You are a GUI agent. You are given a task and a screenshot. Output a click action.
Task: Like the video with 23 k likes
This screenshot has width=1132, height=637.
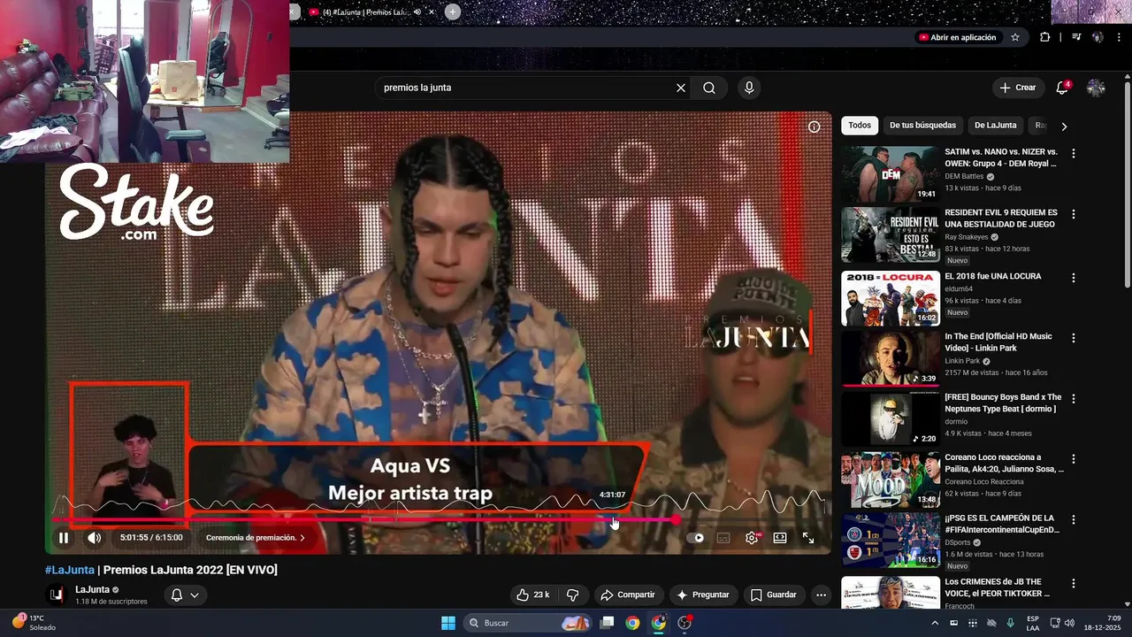point(533,595)
